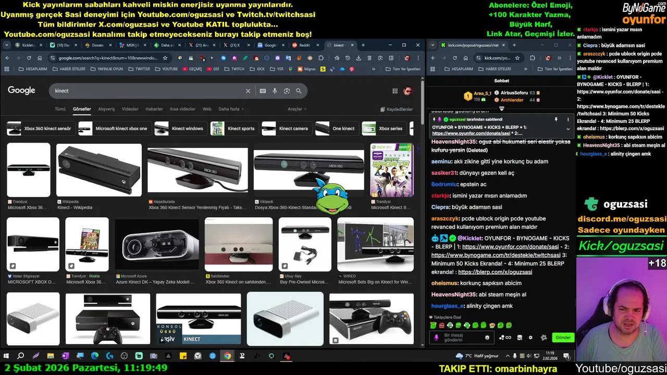This screenshot has width=667, height=375.
Task: Open the extensions puzzle icon in Google window
Action: pyautogui.click(x=321, y=58)
